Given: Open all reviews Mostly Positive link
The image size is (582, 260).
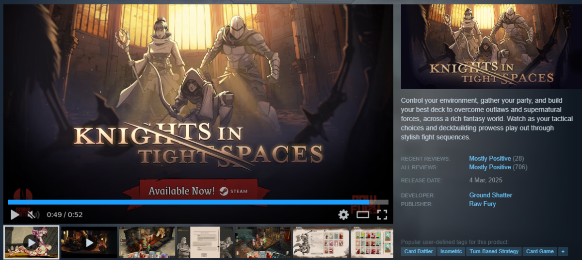Looking at the screenshot, I should pyautogui.click(x=490, y=167).
